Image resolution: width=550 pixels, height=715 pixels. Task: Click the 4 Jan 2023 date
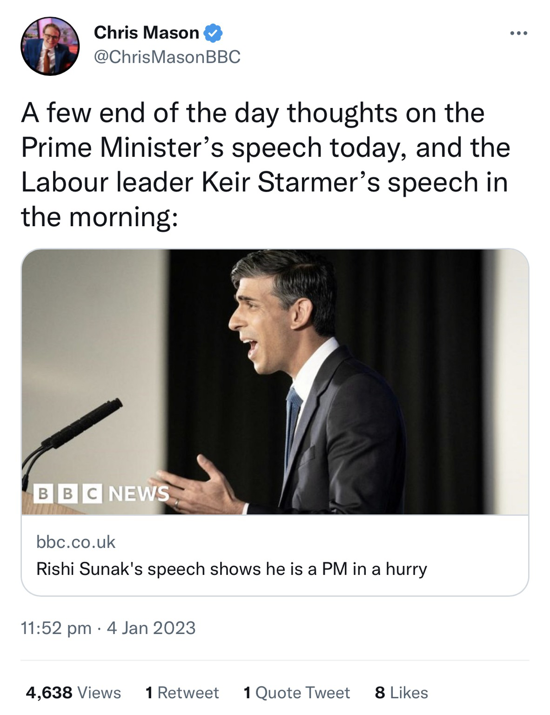151,628
